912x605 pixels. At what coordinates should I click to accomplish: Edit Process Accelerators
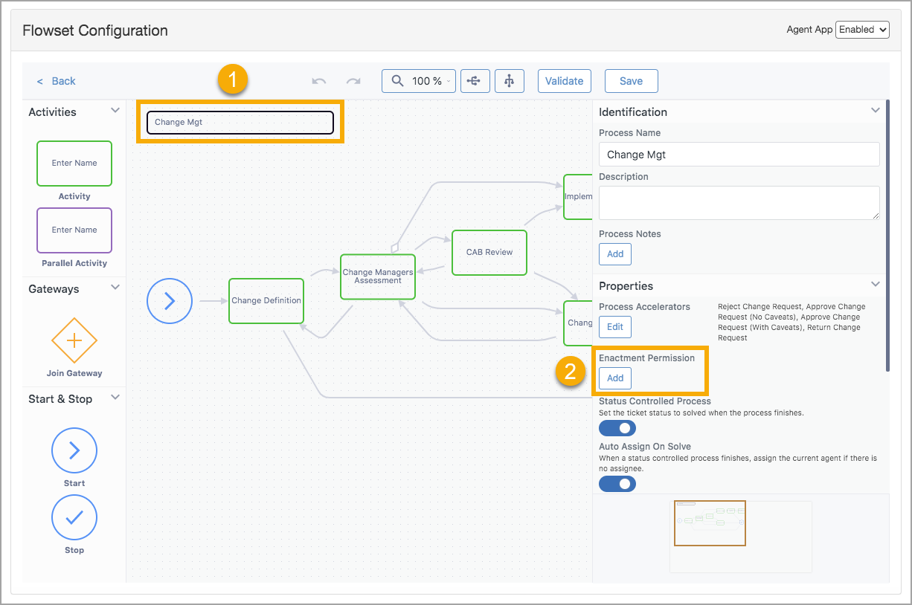click(x=615, y=327)
